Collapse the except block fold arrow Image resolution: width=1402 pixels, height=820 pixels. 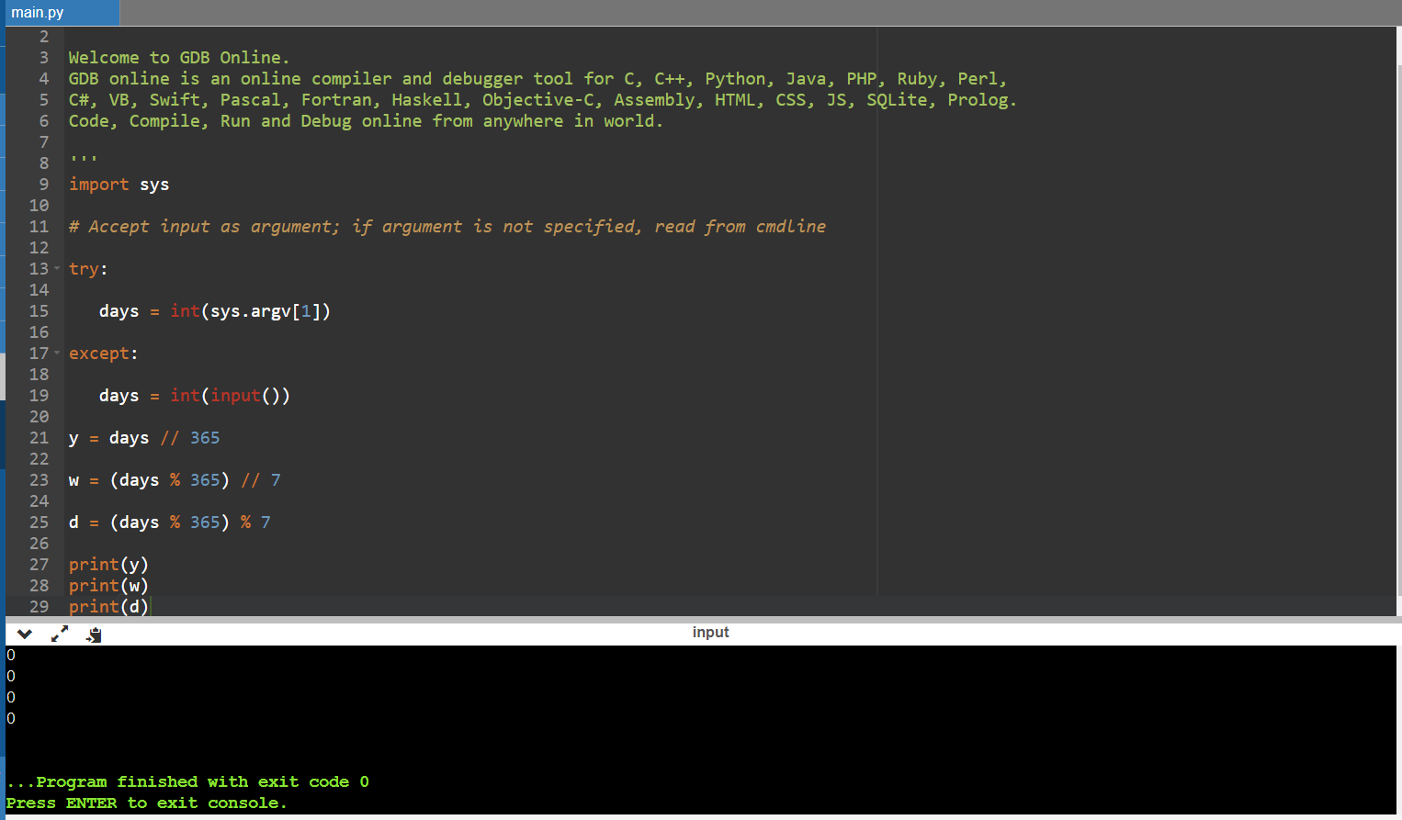pos(57,353)
